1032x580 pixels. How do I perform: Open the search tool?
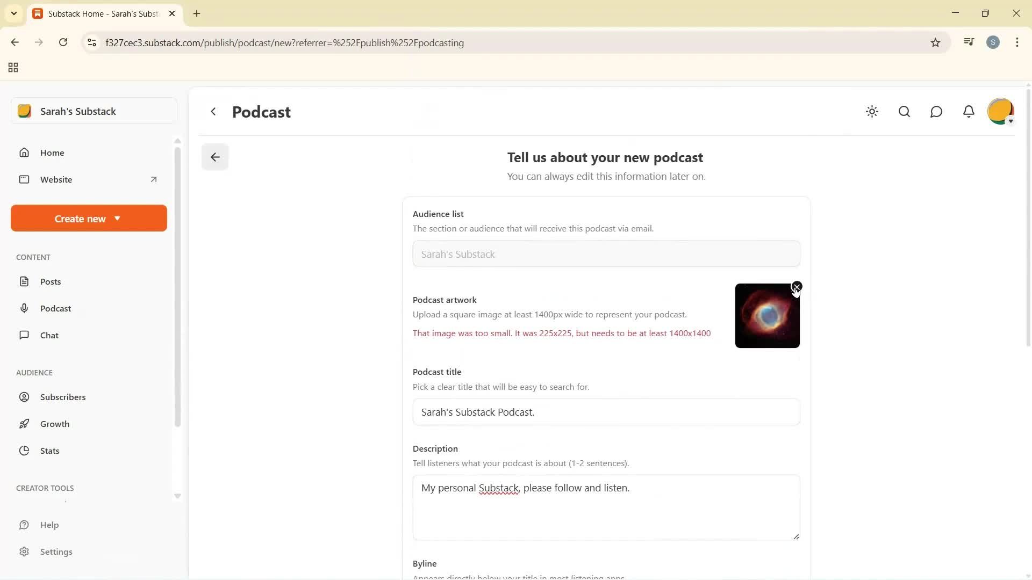click(904, 112)
